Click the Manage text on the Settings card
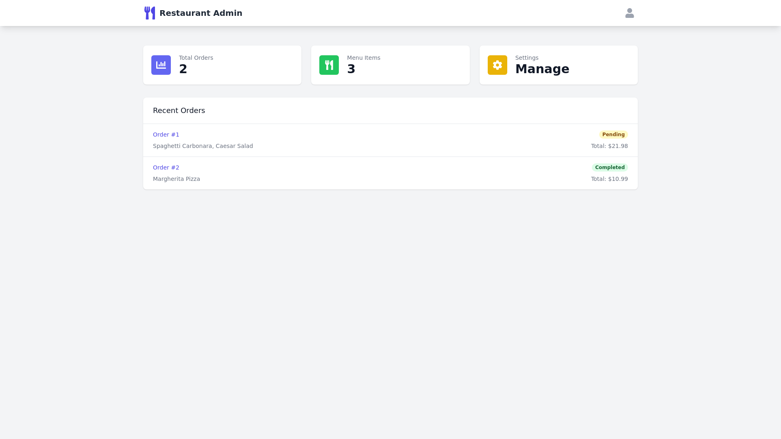The height and width of the screenshot is (439, 781). pos(542,69)
